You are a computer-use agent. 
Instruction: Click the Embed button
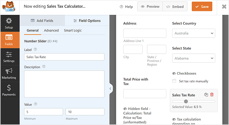[x=175, y=6]
